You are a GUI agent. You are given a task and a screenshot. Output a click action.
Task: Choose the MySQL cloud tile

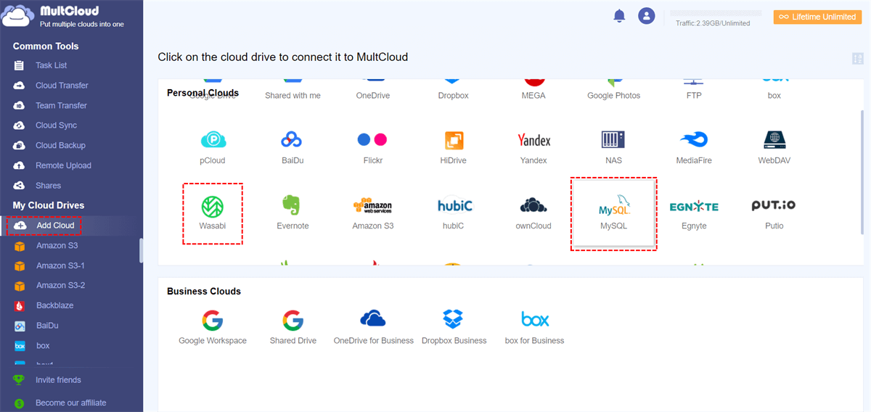614,213
